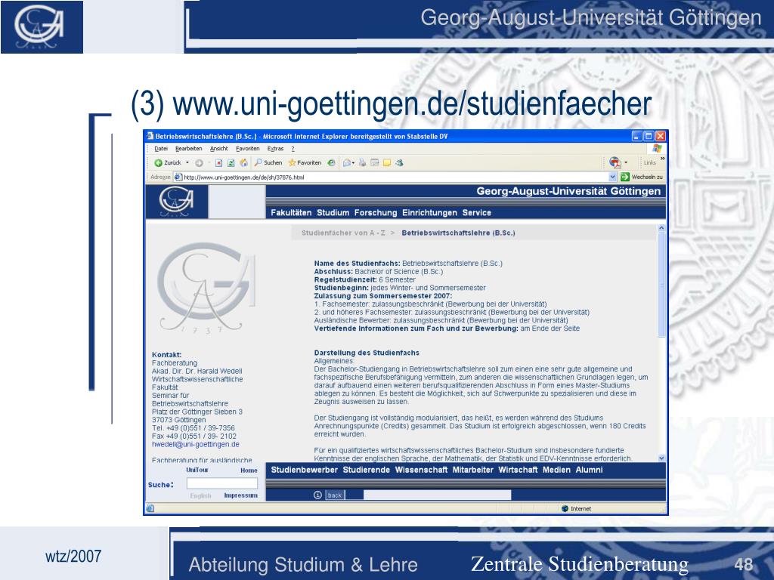The height and width of the screenshot is (580, 774).
Task: Click the back button in the page footer
Action: pos(335,495)
